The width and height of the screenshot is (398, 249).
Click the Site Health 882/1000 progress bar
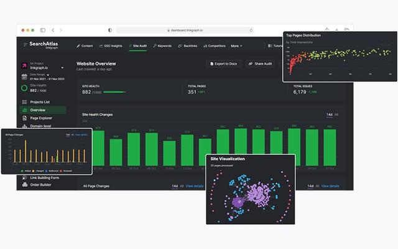(x=114, y=92)
